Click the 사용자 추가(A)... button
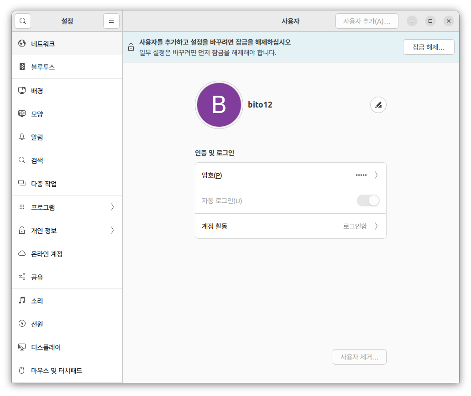This screenshot has height=396, width=471. point(367,21)
